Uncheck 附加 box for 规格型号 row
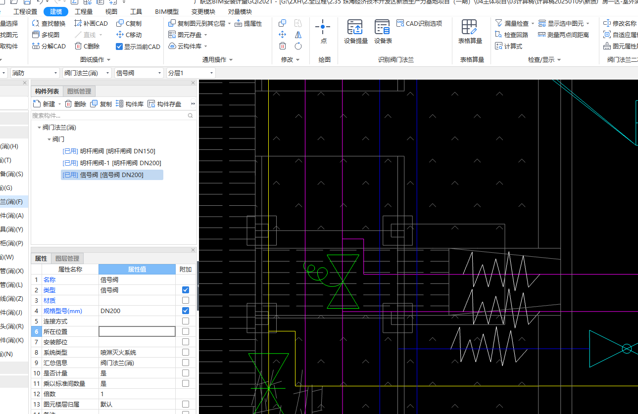The height and width of the screenshot is (414, 638). coord(186,311)
